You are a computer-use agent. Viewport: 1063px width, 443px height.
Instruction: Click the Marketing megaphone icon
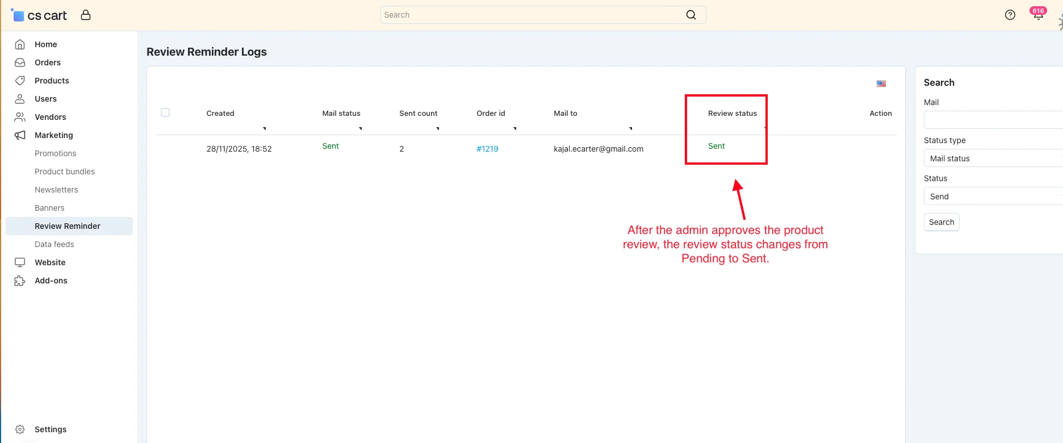click(20, 135)
